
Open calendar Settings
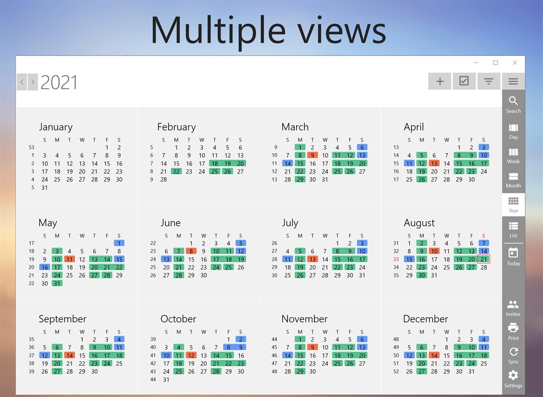coord(513,379)
